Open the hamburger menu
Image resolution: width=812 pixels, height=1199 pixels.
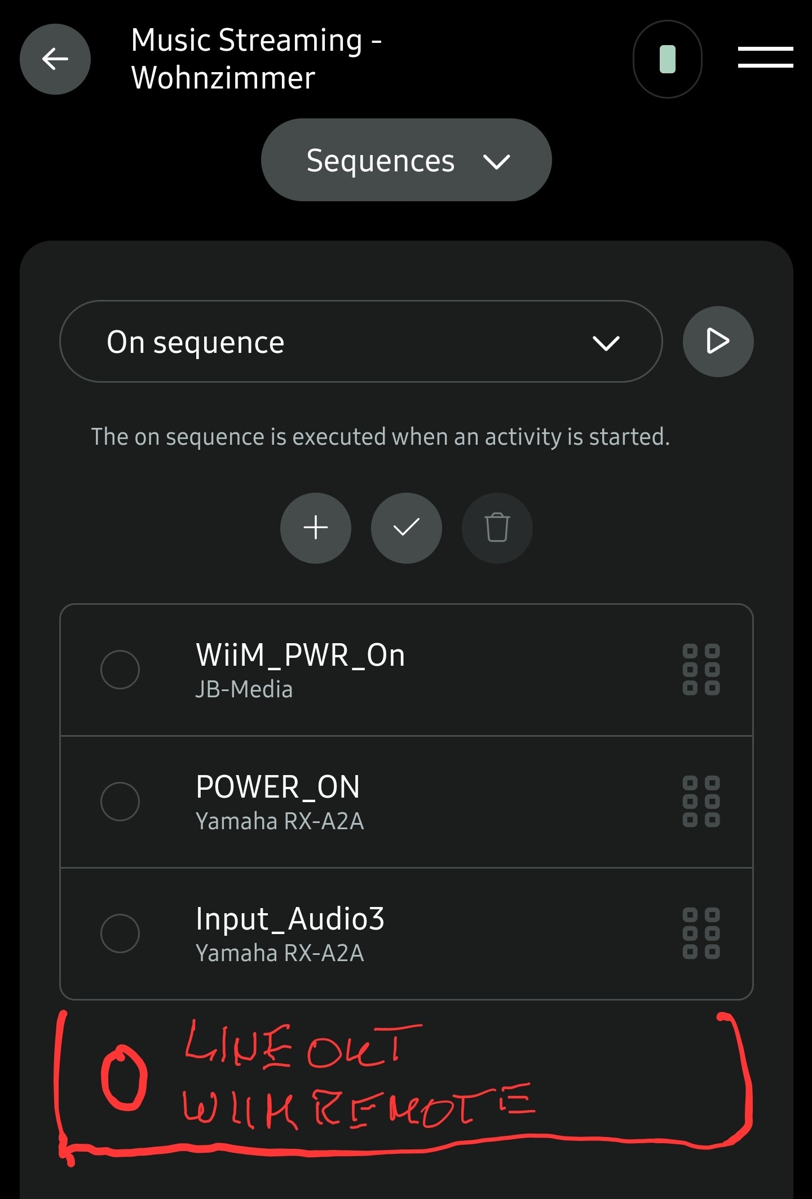(765, 57)
